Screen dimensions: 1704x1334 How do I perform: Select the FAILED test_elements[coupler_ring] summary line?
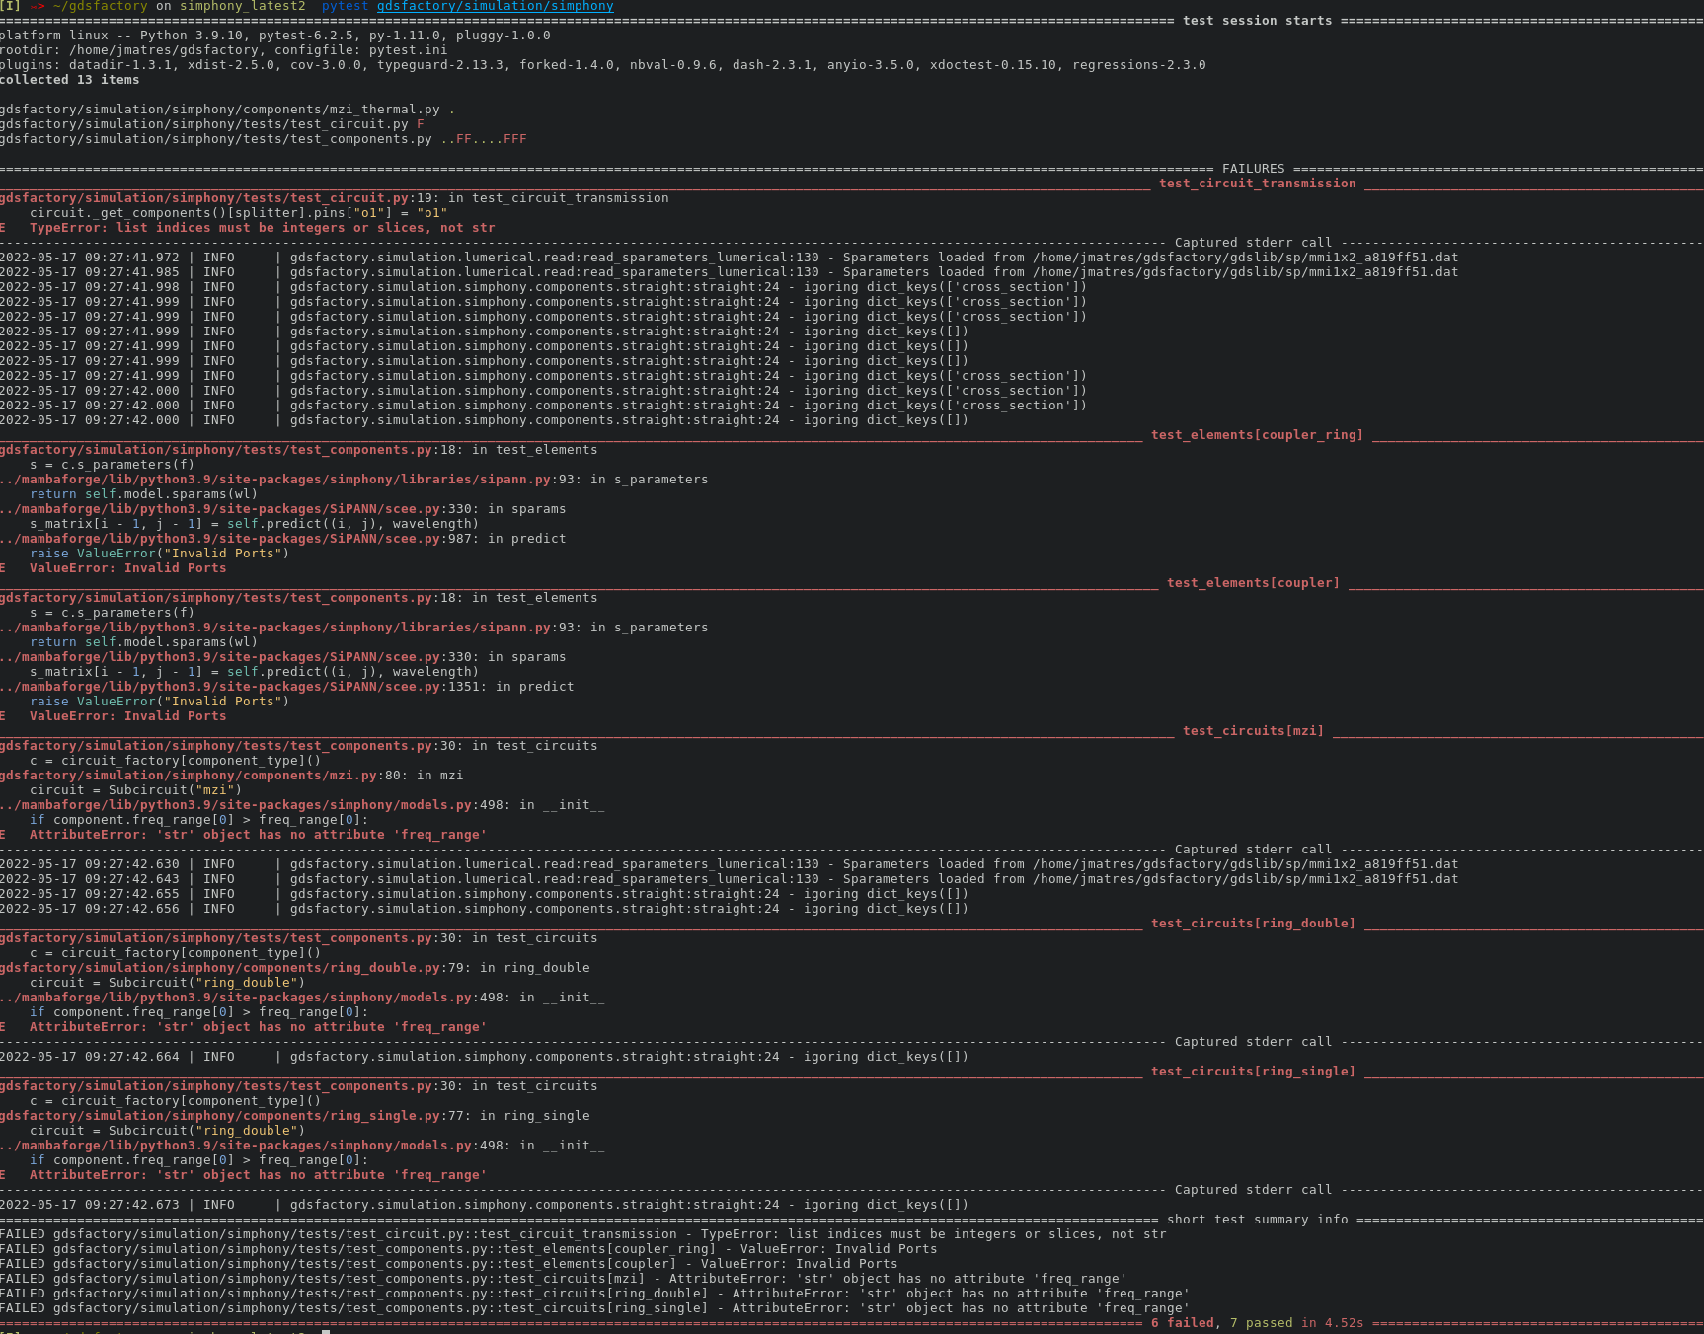pyautogui.click(x=395, y=1248)
